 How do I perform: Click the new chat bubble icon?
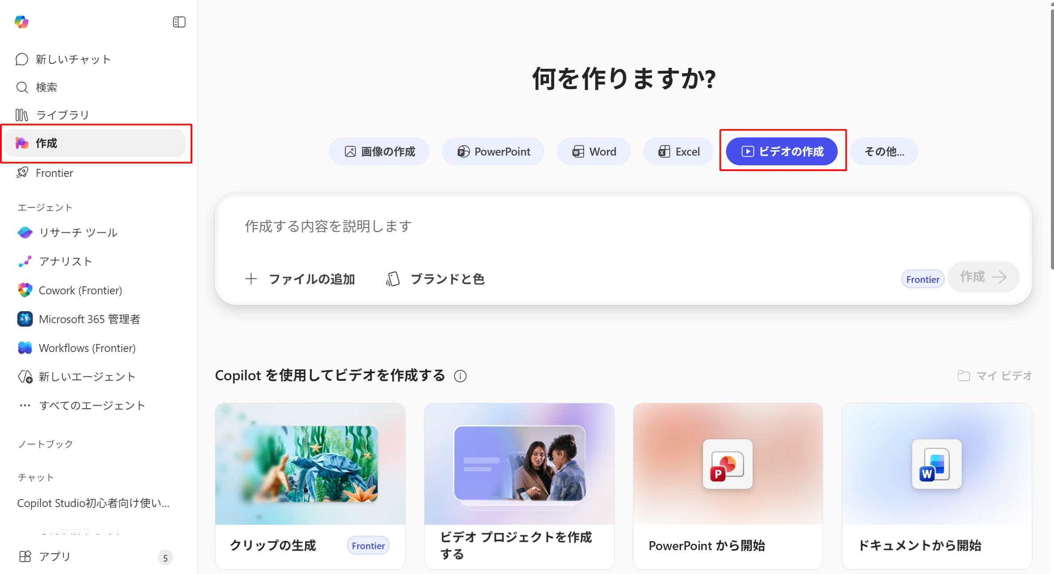click(x=22, y=59)
